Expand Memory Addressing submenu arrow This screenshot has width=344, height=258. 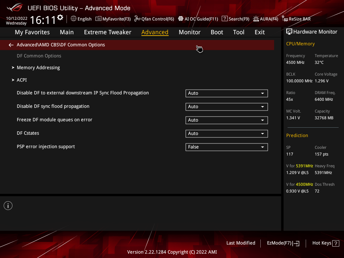click(13, 68)
